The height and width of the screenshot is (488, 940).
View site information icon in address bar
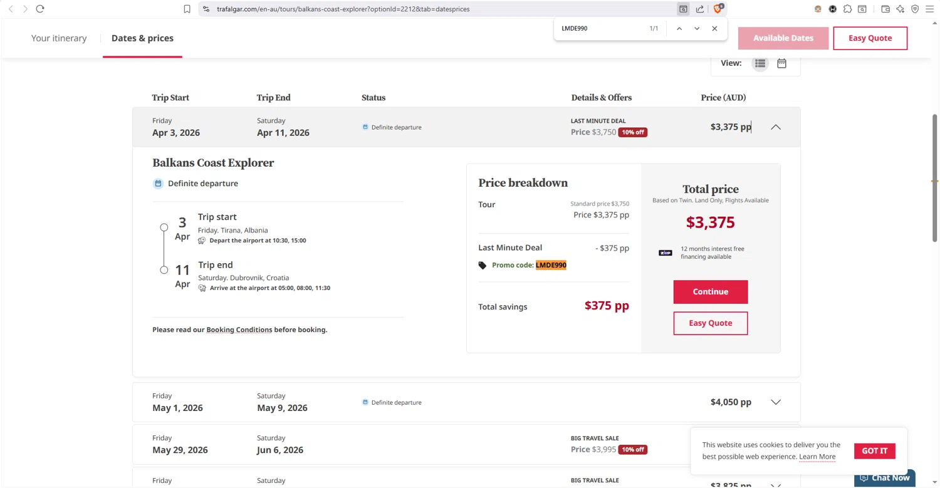point(206,9)
